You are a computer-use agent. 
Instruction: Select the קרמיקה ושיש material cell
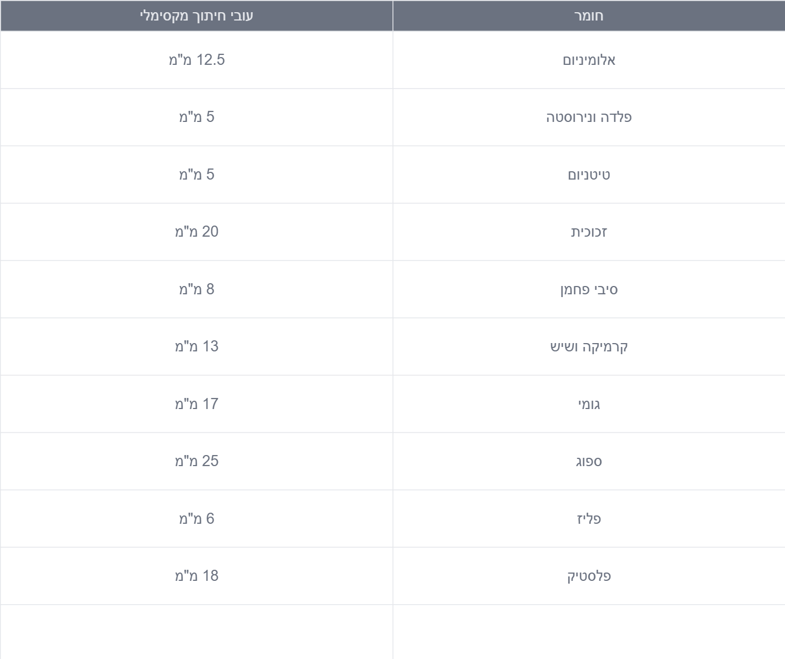click(589, 346)
